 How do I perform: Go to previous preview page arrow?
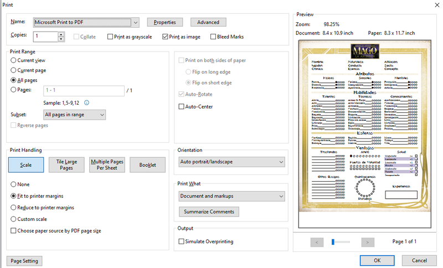(x=317, y=242)
